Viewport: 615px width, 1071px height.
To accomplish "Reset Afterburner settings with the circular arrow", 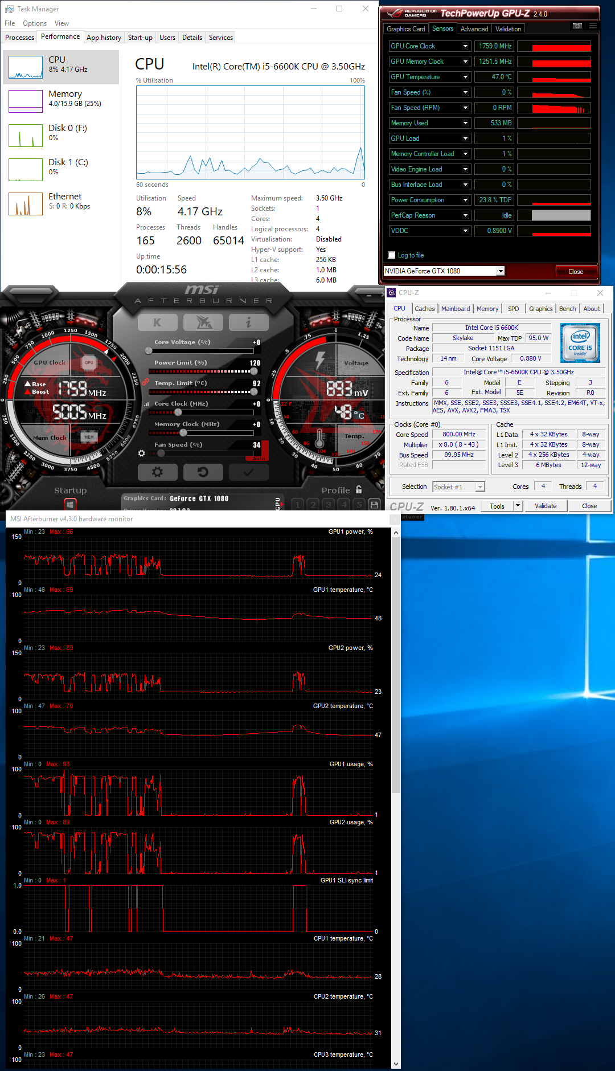I will (203, 472).
